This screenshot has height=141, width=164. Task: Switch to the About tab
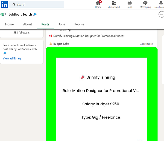(x=28, y=24)
